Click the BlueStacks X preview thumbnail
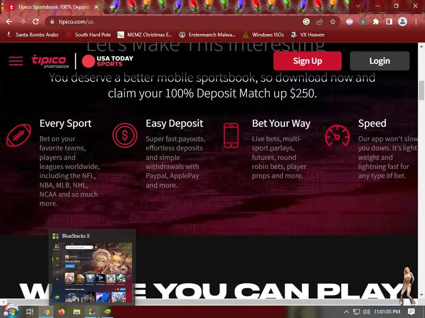This screenshot has width=425, height=318. click(92, 272)
